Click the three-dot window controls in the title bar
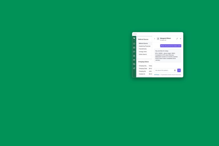219x146 pixels. click(135, 34)
